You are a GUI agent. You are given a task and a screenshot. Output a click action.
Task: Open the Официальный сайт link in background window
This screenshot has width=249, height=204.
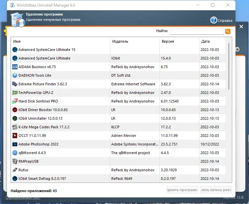coord(23,197)
